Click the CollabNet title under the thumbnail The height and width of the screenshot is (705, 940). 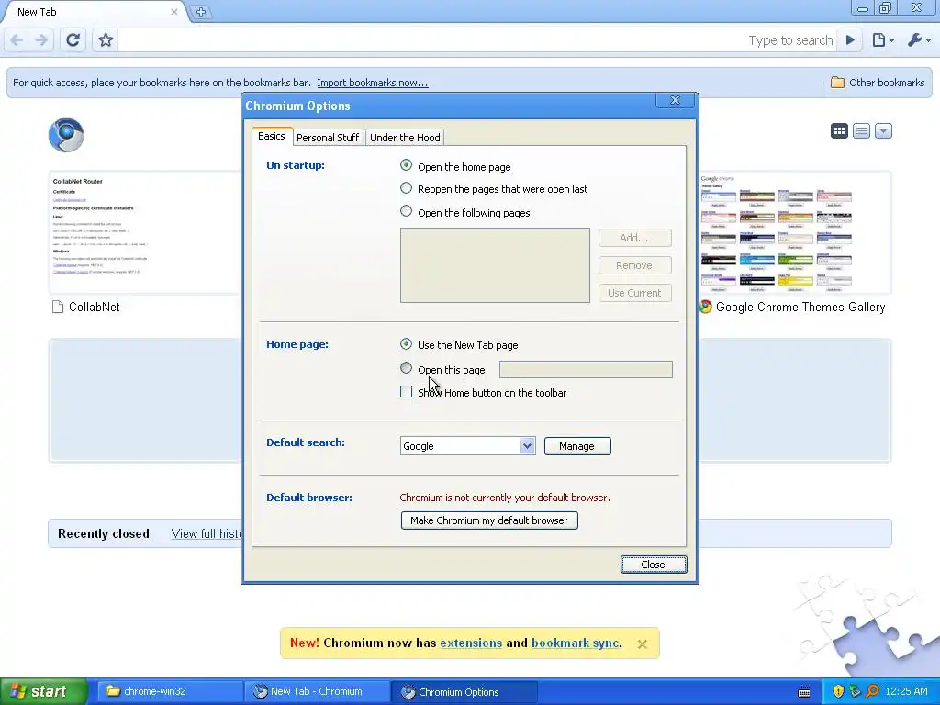(x=95, y=307)
